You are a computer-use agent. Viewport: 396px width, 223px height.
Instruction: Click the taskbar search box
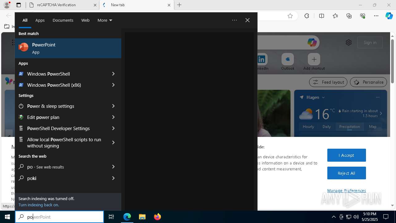pos(59,217)
